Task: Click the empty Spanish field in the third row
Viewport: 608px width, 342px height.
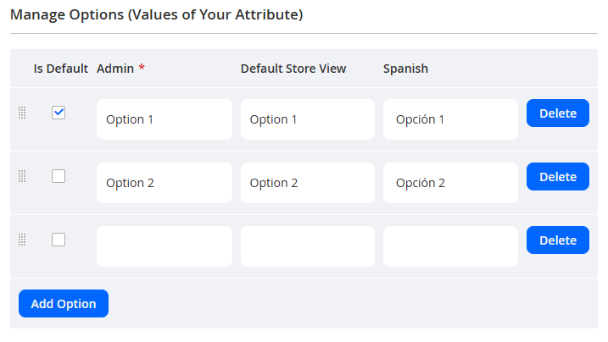Action: 450,246
